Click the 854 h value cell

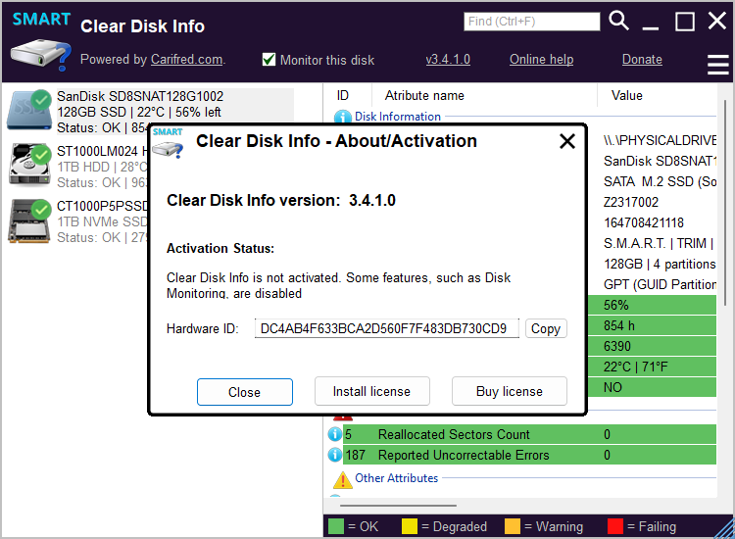tap(652, 325)
